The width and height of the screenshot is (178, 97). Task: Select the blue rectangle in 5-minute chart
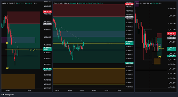21,40
